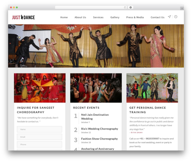Maximize window with green button
The image size is (192, 162).
tap(17, 7)
